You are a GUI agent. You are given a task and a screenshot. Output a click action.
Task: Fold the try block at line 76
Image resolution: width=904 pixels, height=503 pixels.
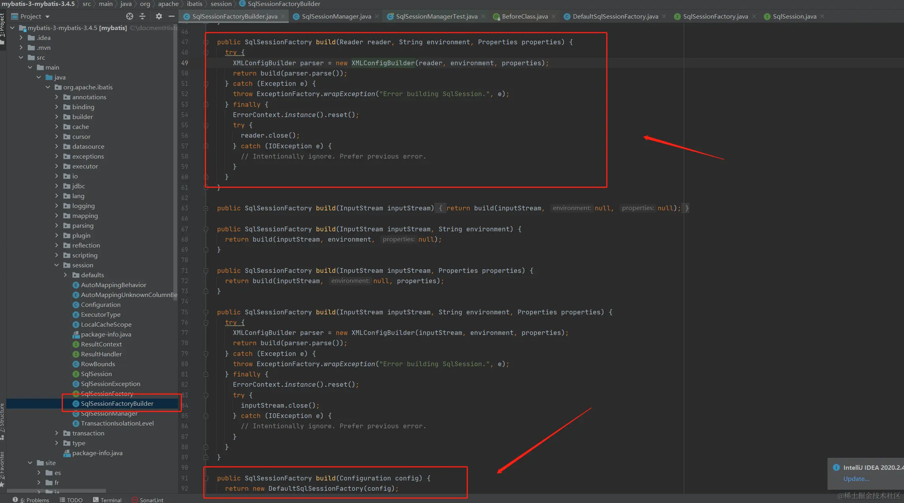pos(206,323)
